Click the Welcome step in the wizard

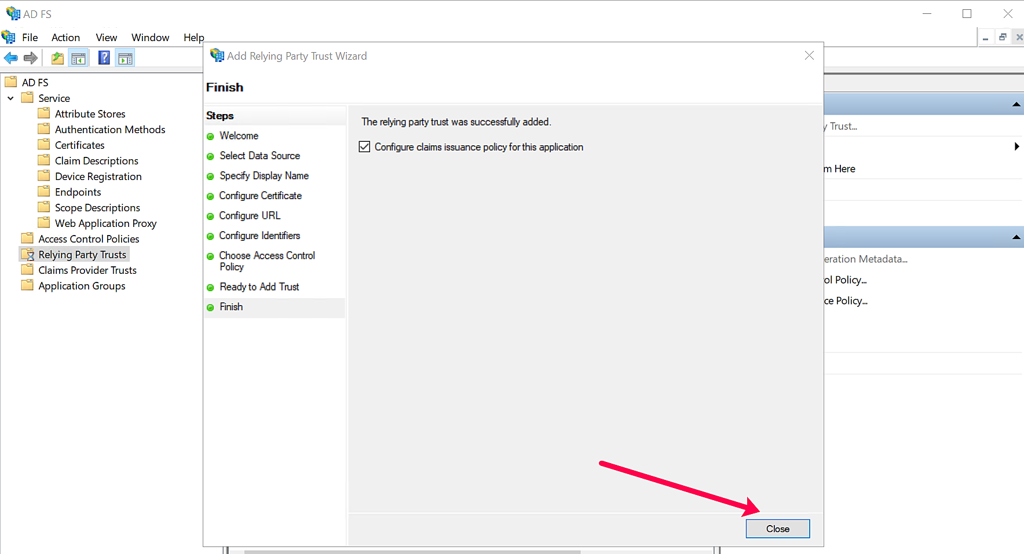239,135
